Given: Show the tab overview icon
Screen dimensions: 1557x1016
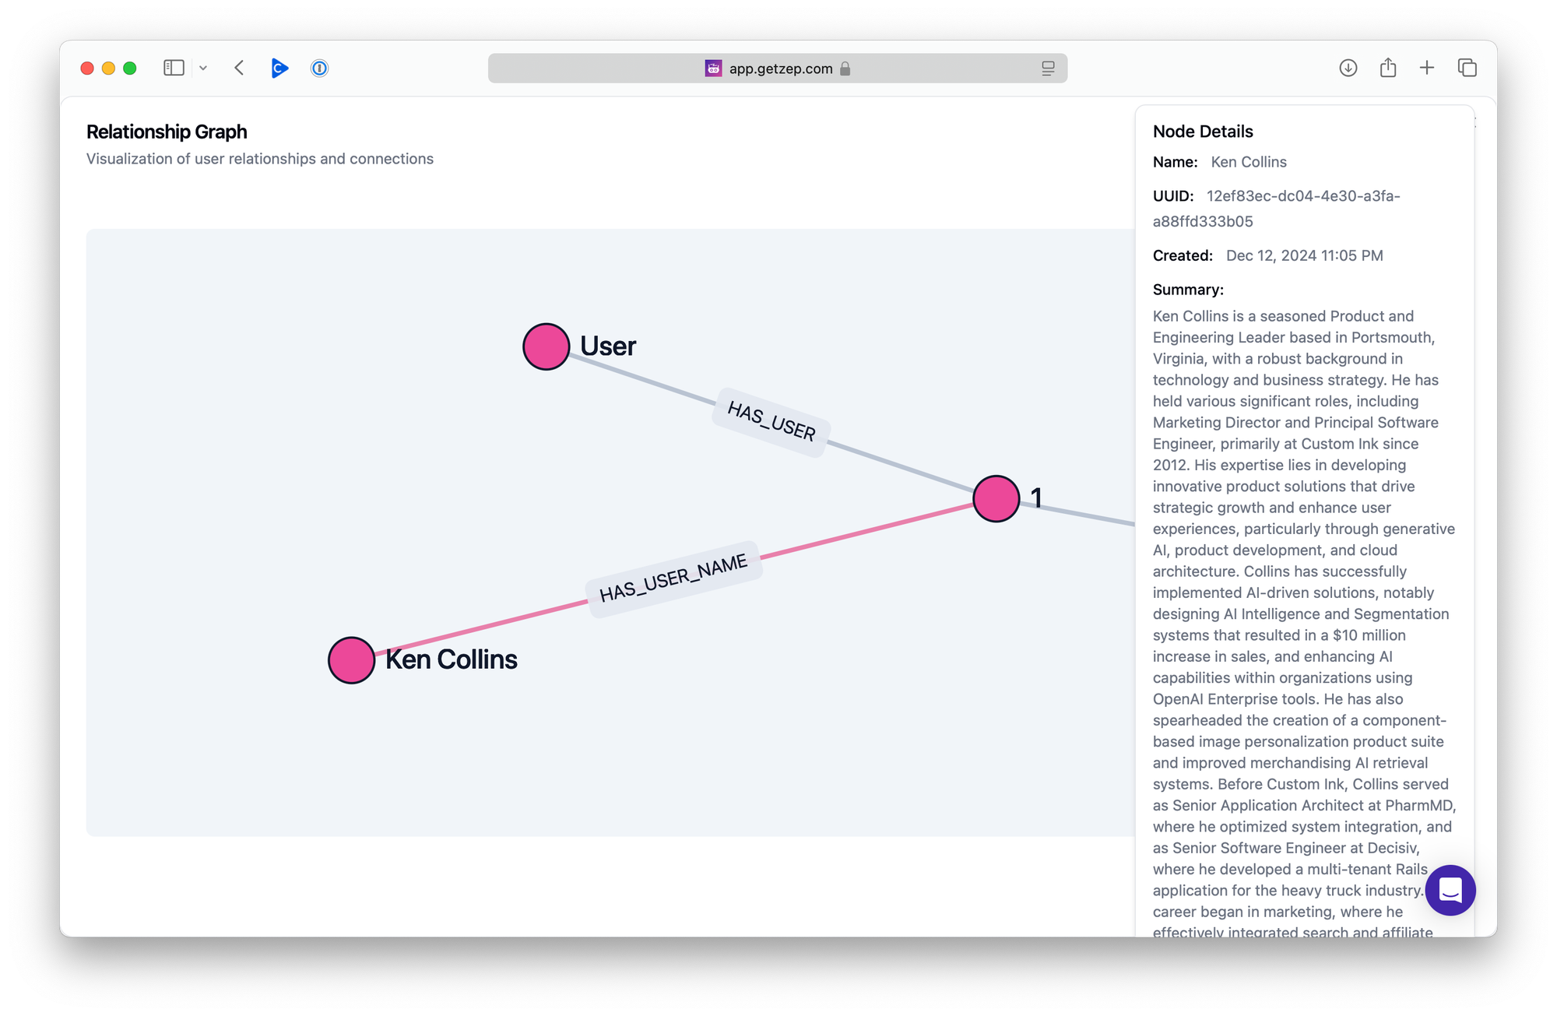Looking at the screenshot, I should click(1467, 68).
